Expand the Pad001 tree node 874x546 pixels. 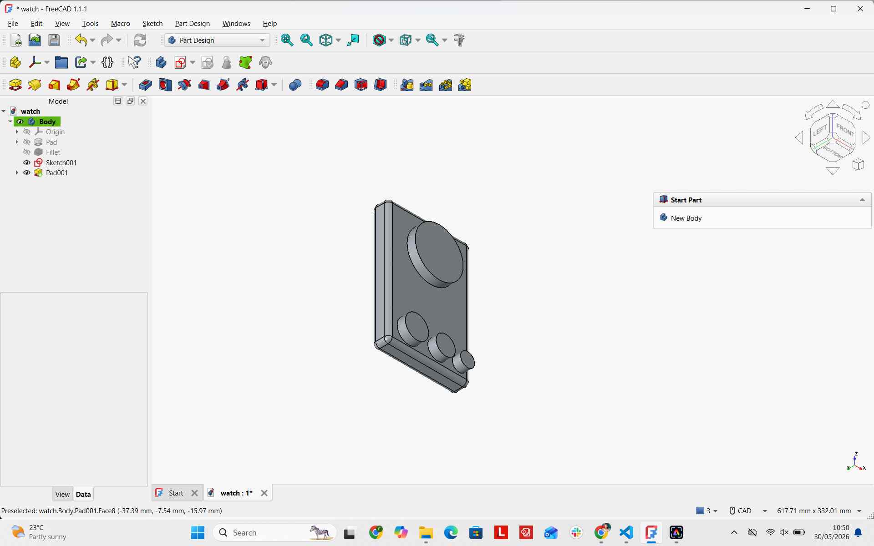pos(17,173)
